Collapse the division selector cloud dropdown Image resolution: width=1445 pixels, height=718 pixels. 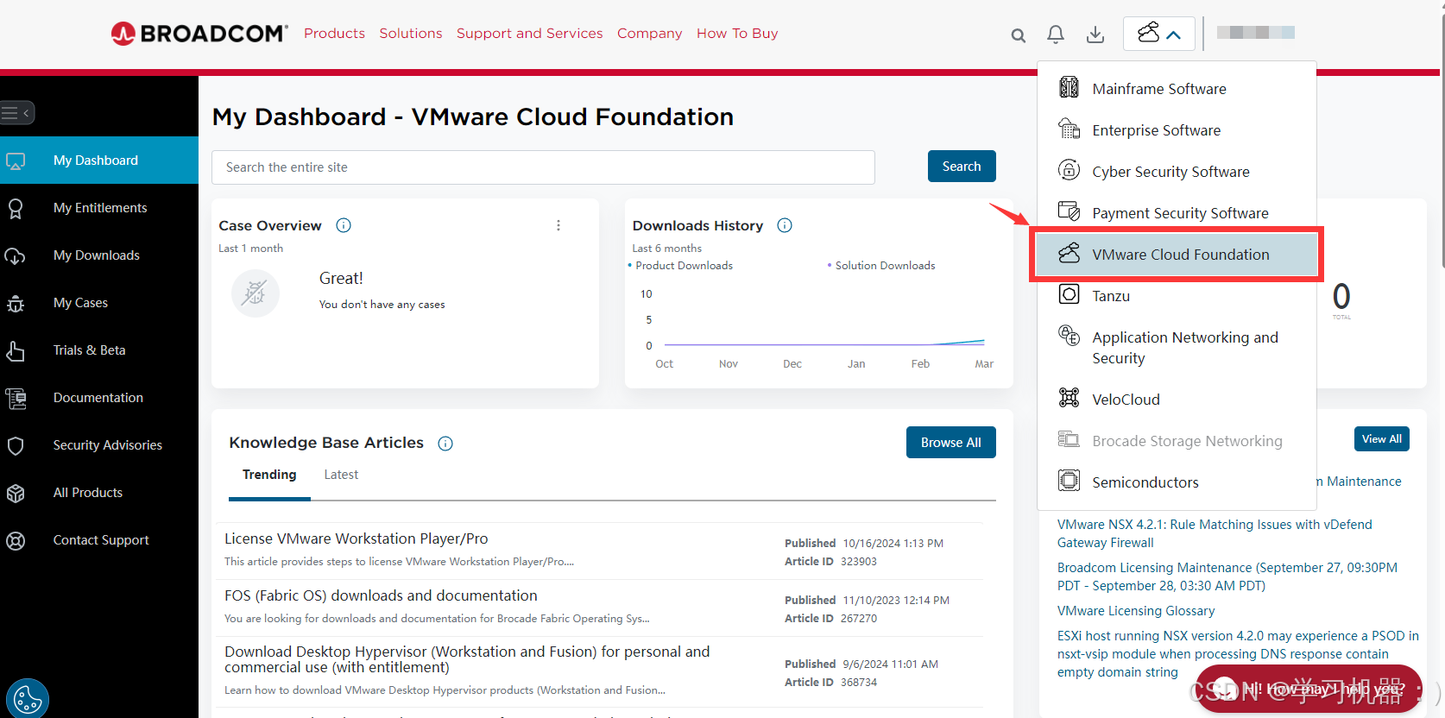coord(1159,34)
